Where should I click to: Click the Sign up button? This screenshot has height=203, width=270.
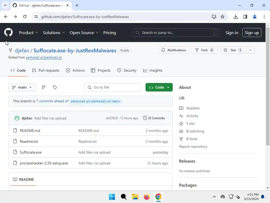[x=252, y=33]
